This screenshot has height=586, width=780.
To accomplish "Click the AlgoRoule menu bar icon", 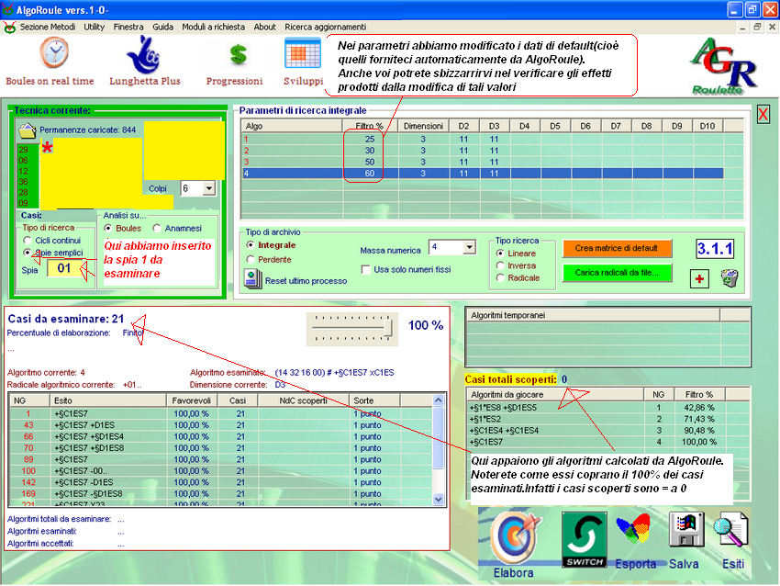I will click(9, 28).
